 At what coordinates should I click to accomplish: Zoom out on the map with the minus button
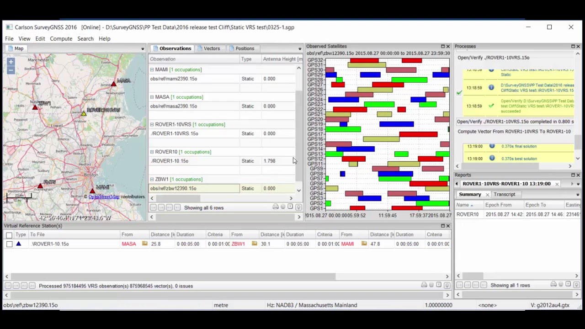pyautogui.click(x=11, y=70)
